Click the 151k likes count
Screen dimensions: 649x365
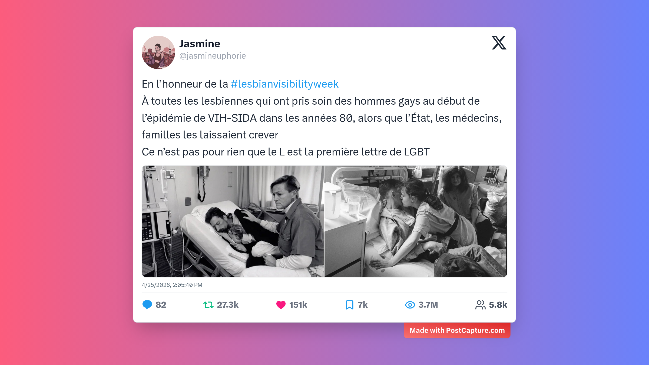[x=298, y=305]
